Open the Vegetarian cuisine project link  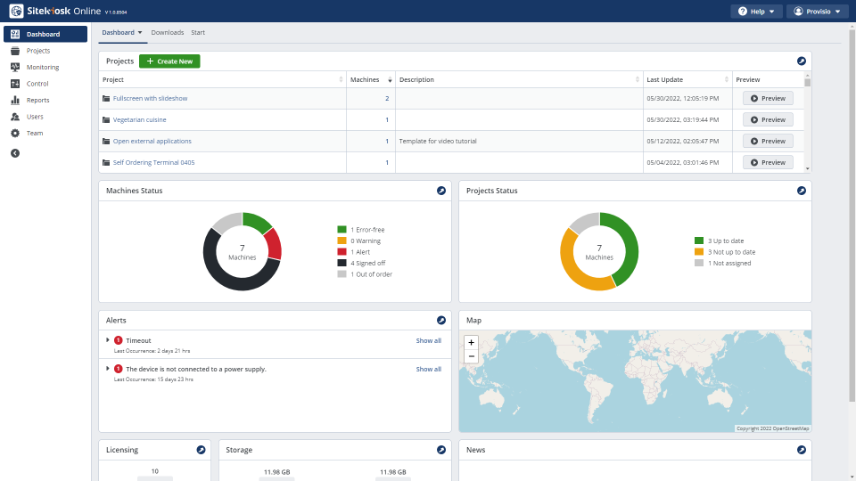click(139, 120)
